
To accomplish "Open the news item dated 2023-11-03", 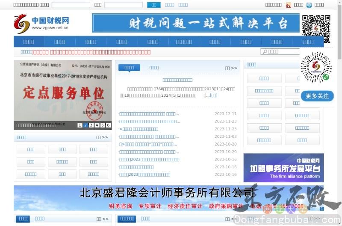I will click(x=149, y=137).
